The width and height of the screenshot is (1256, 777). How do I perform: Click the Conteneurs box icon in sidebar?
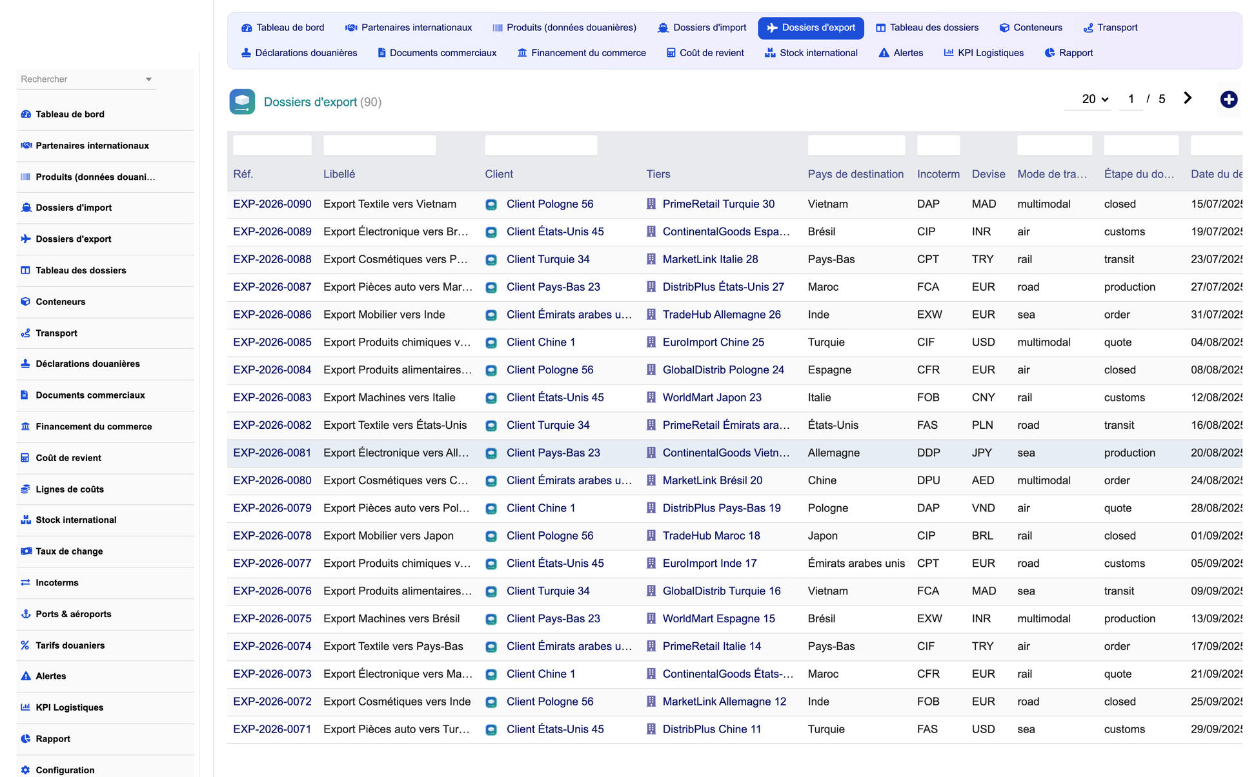[26, 302]
